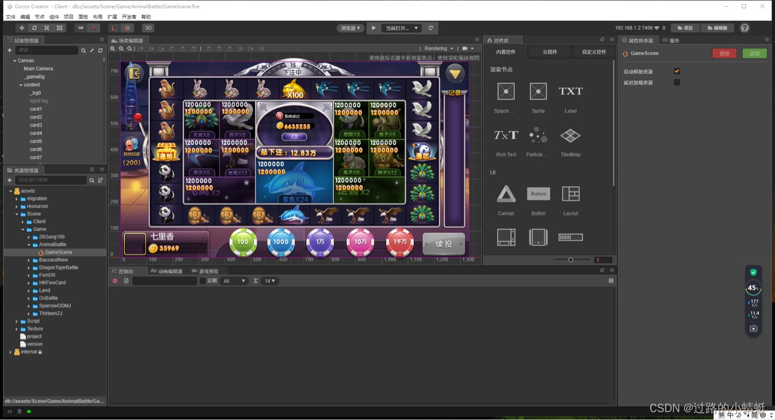Open the 浏览器 preview platform dropdown
The height and width of the screenshot is (420, 775).
(x=350, y=28)
